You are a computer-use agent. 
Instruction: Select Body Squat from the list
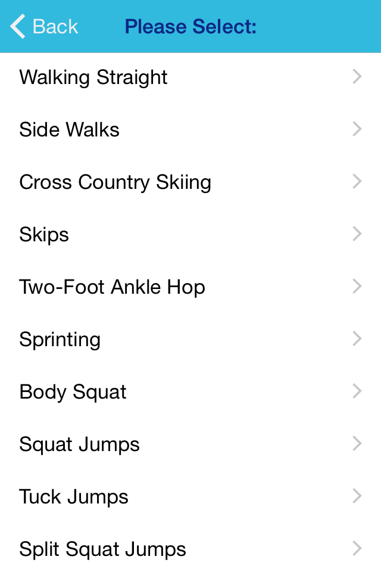(x=73, y=392)
